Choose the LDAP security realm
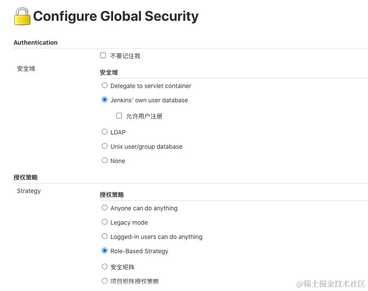 pos(104,132)
